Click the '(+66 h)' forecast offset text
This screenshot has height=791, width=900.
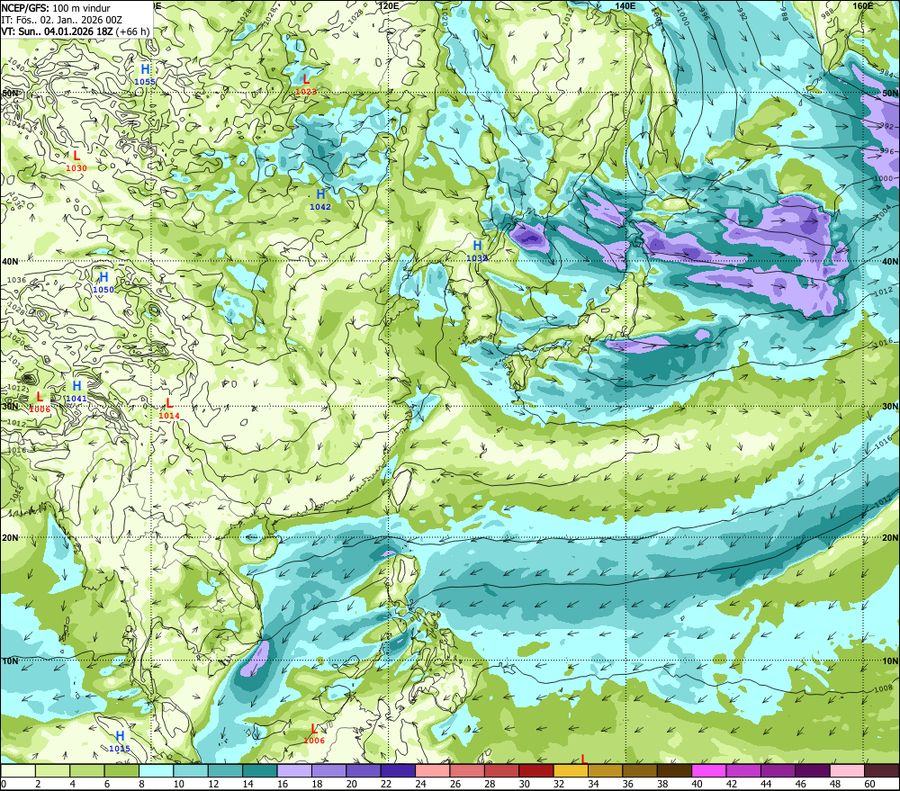(132, 31)
